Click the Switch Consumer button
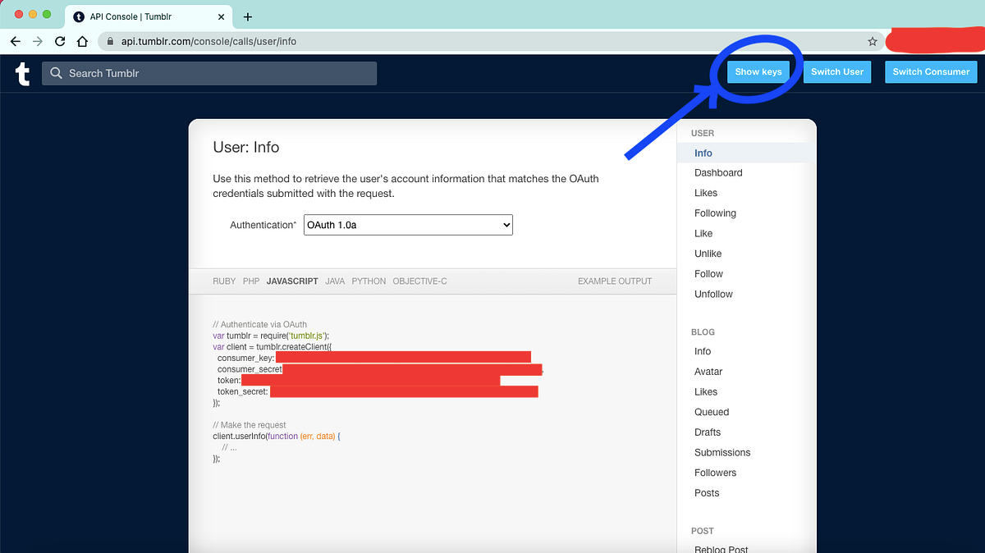The image size is (985, 553). tap(931, 71)
